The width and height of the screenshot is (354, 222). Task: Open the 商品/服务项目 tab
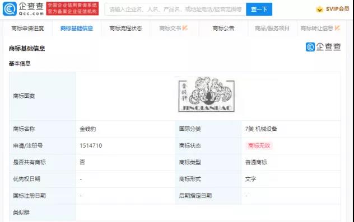272,28
